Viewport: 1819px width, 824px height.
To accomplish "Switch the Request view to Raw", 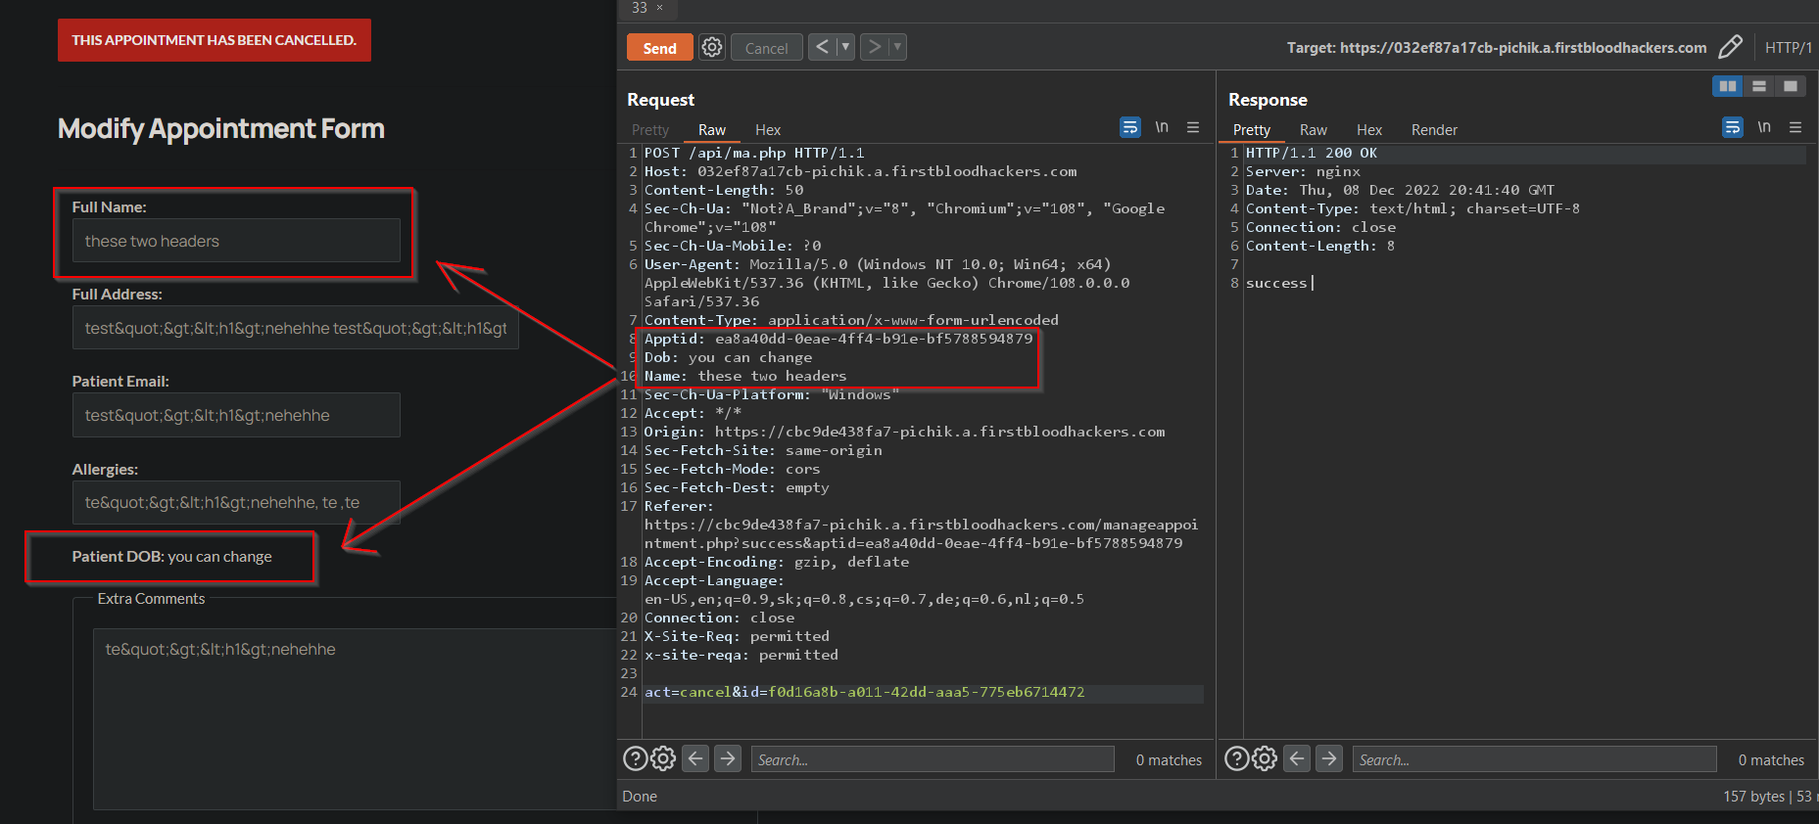I will click(712, 129).
